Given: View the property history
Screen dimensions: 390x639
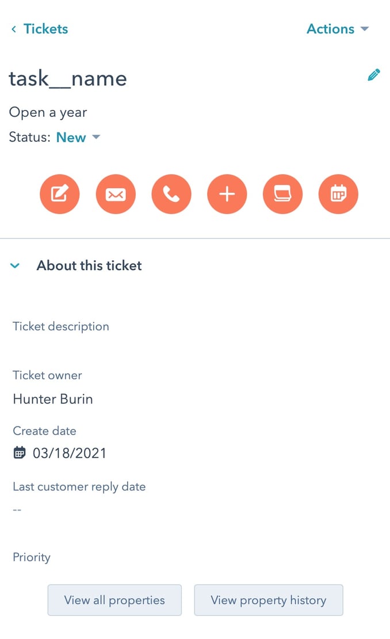Looking at the screenshot, I should 268,600.
